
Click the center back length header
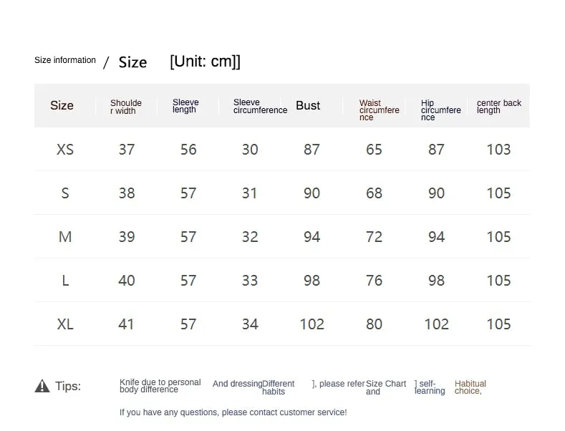coord(498,106)
